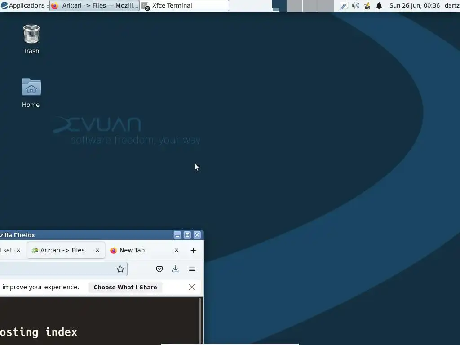This screenshot has height=345, width=460.
Task: Close the partially visible 'set' tab
Action: click(x=18, y=250)
